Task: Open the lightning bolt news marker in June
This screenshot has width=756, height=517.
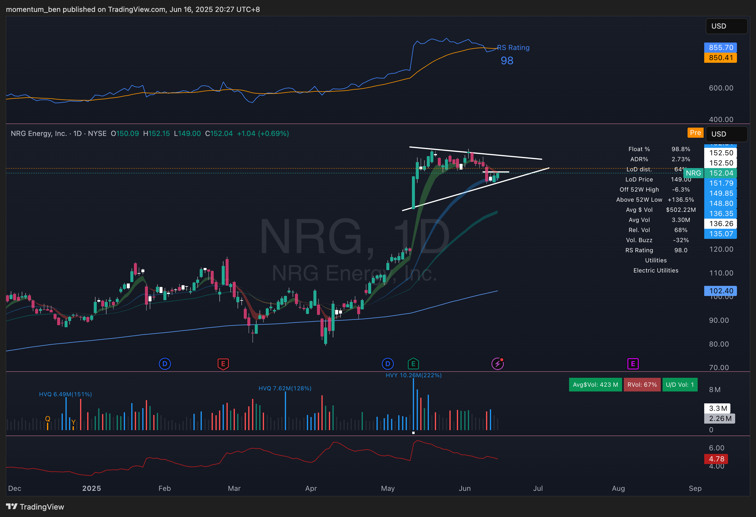Action: pos(497,364)
